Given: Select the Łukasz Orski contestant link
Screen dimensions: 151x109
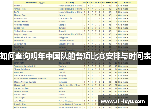Looking at the screenshot, I should 20,95.
